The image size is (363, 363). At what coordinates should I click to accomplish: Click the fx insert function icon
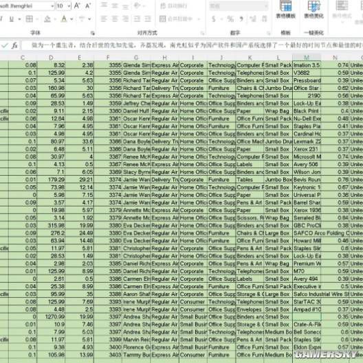[x=14, y=45]
